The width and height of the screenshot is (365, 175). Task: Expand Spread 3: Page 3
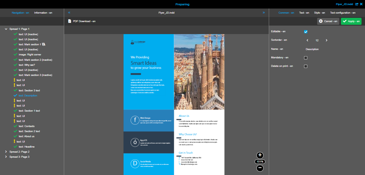[x=6, y=157]
